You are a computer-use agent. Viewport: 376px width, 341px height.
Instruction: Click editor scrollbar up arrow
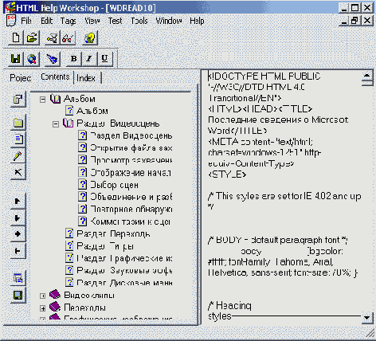pyautogui.click(x=367, y=76)
